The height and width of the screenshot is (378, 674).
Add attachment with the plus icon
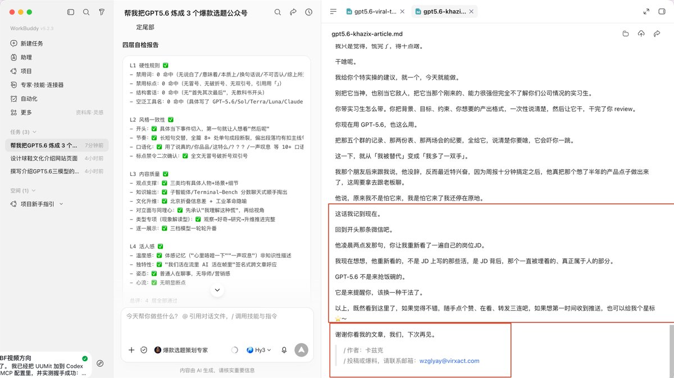click(131, 350)
